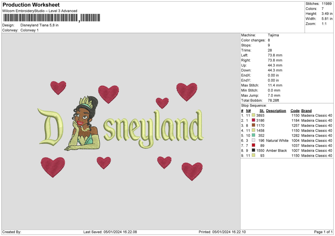This screenshot has width=335, height=236.
Task: Click stitch count "1458" in stop row 4
Action: tap(260, 131)
